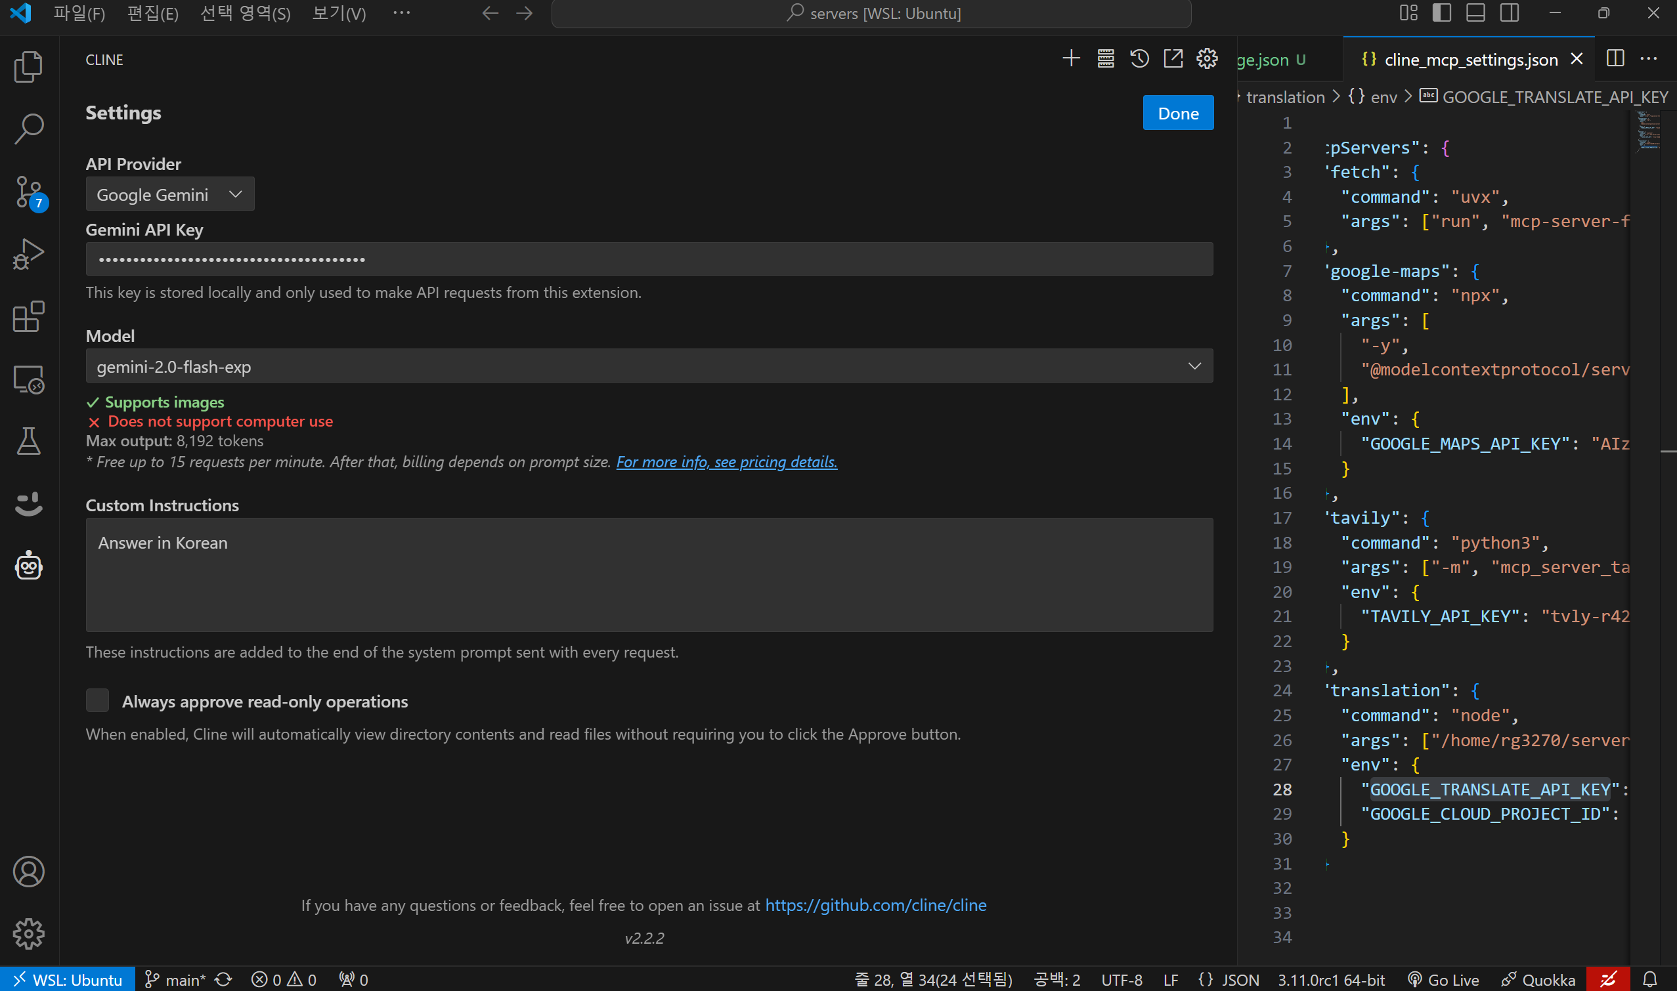Click main* branch in status bar
1677x991 pixels.
point(176,979)
